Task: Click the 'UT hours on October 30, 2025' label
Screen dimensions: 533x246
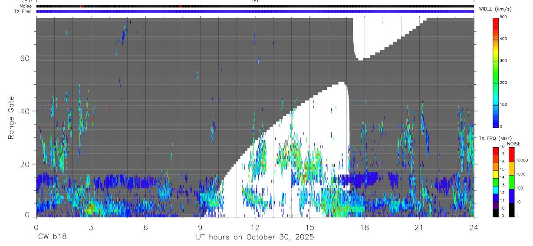Action: (x=254, y=237)
